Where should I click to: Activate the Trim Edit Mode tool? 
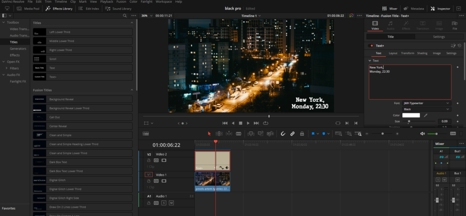[x=219, y=134]
